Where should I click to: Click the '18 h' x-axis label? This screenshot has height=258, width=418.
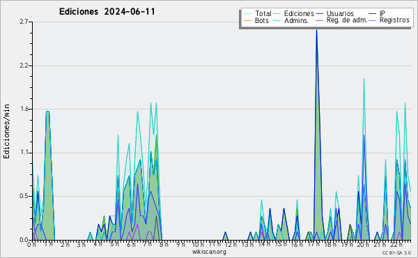[x=330, y=245]
